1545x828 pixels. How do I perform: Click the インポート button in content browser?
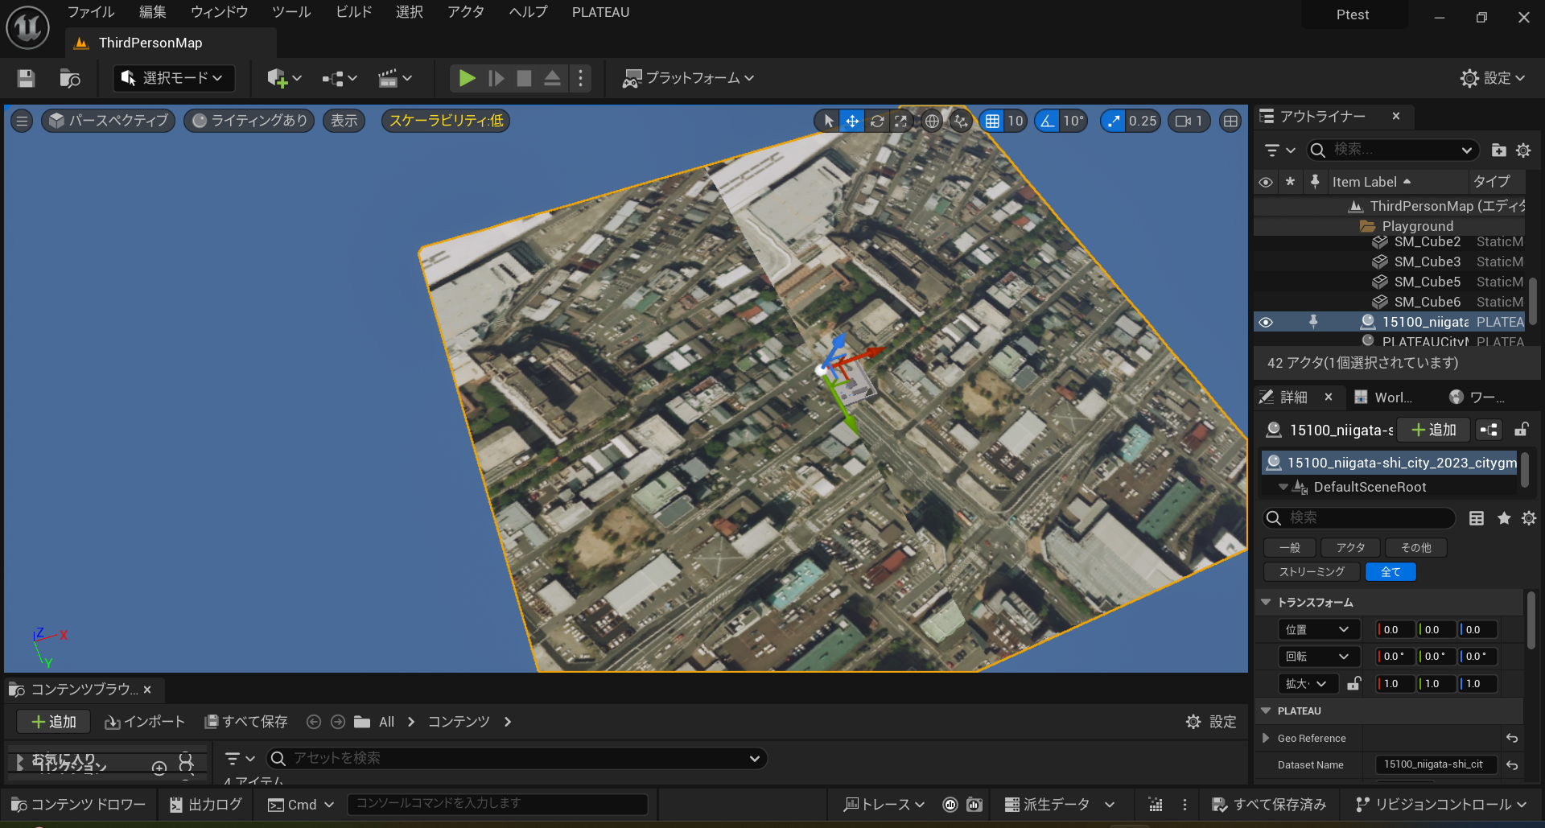tap(145, 722)
